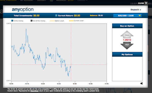The height and width of the screenshot is (93, 152).
Task: Click the Total Investments $0.00 value
Action: coord(36,16)
